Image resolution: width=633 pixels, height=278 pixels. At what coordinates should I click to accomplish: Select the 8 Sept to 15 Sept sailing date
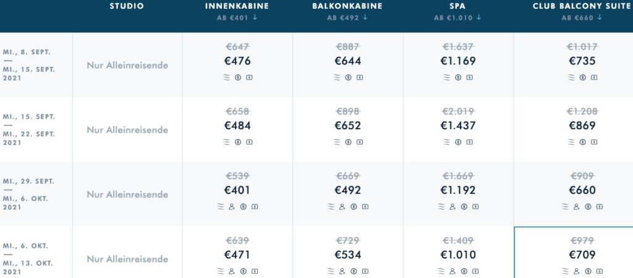click(29, 65)
